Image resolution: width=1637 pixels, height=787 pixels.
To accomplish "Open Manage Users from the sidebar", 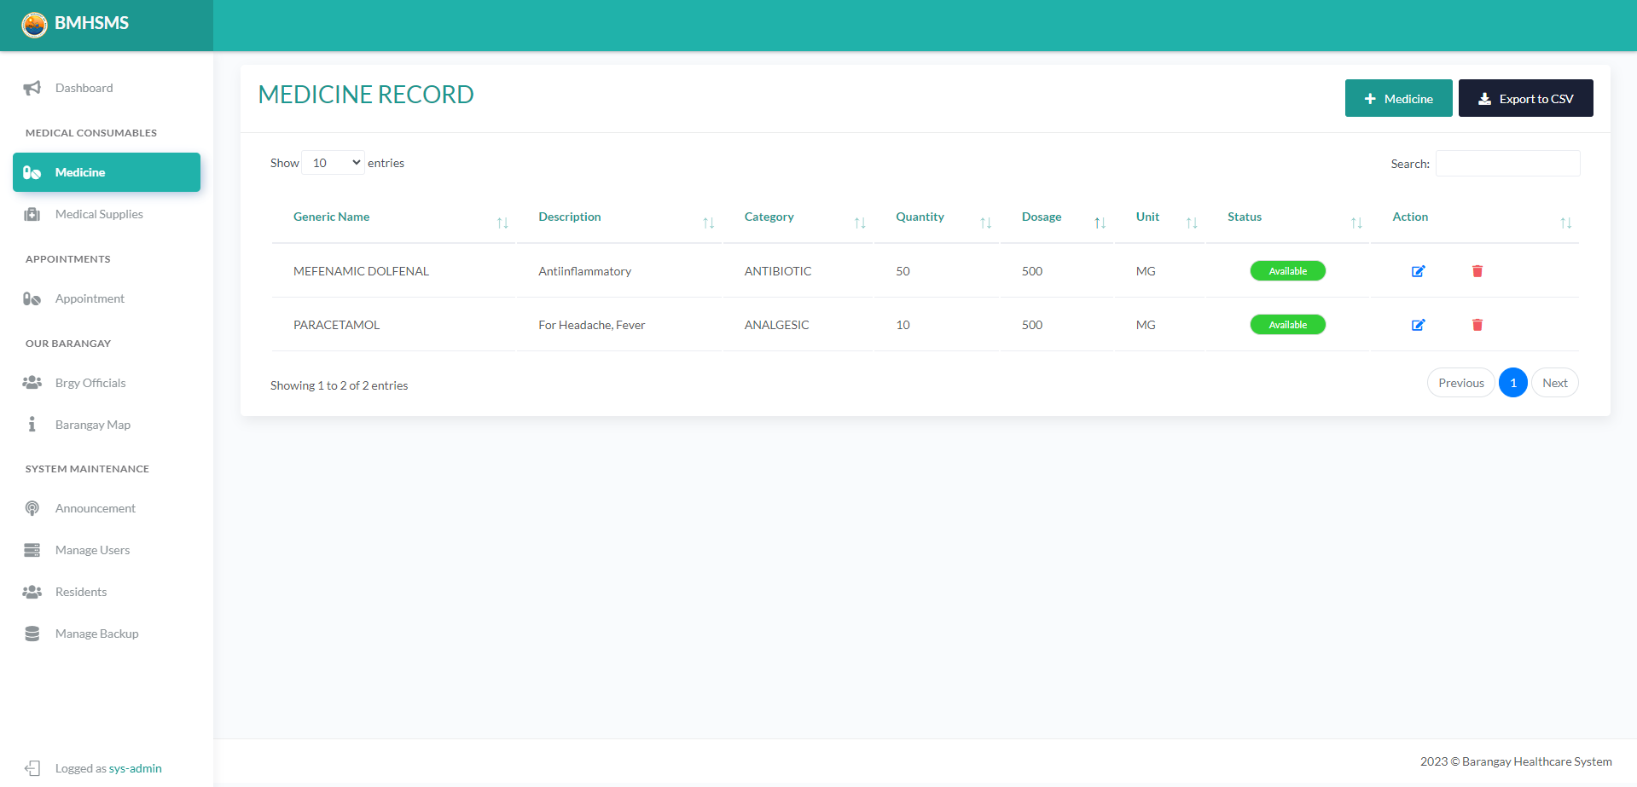I will click(x=92, y=550).
